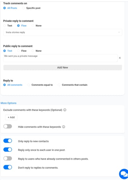Click the We sent you a private message field
128x180 pixels.
pos(61,58)
